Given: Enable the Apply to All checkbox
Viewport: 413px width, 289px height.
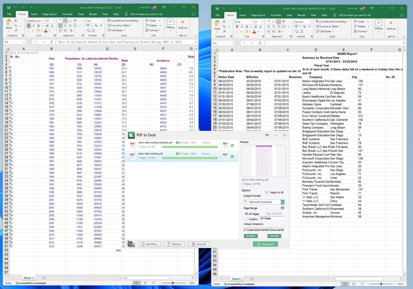Looking at the screenshot, I should point(267,192).
